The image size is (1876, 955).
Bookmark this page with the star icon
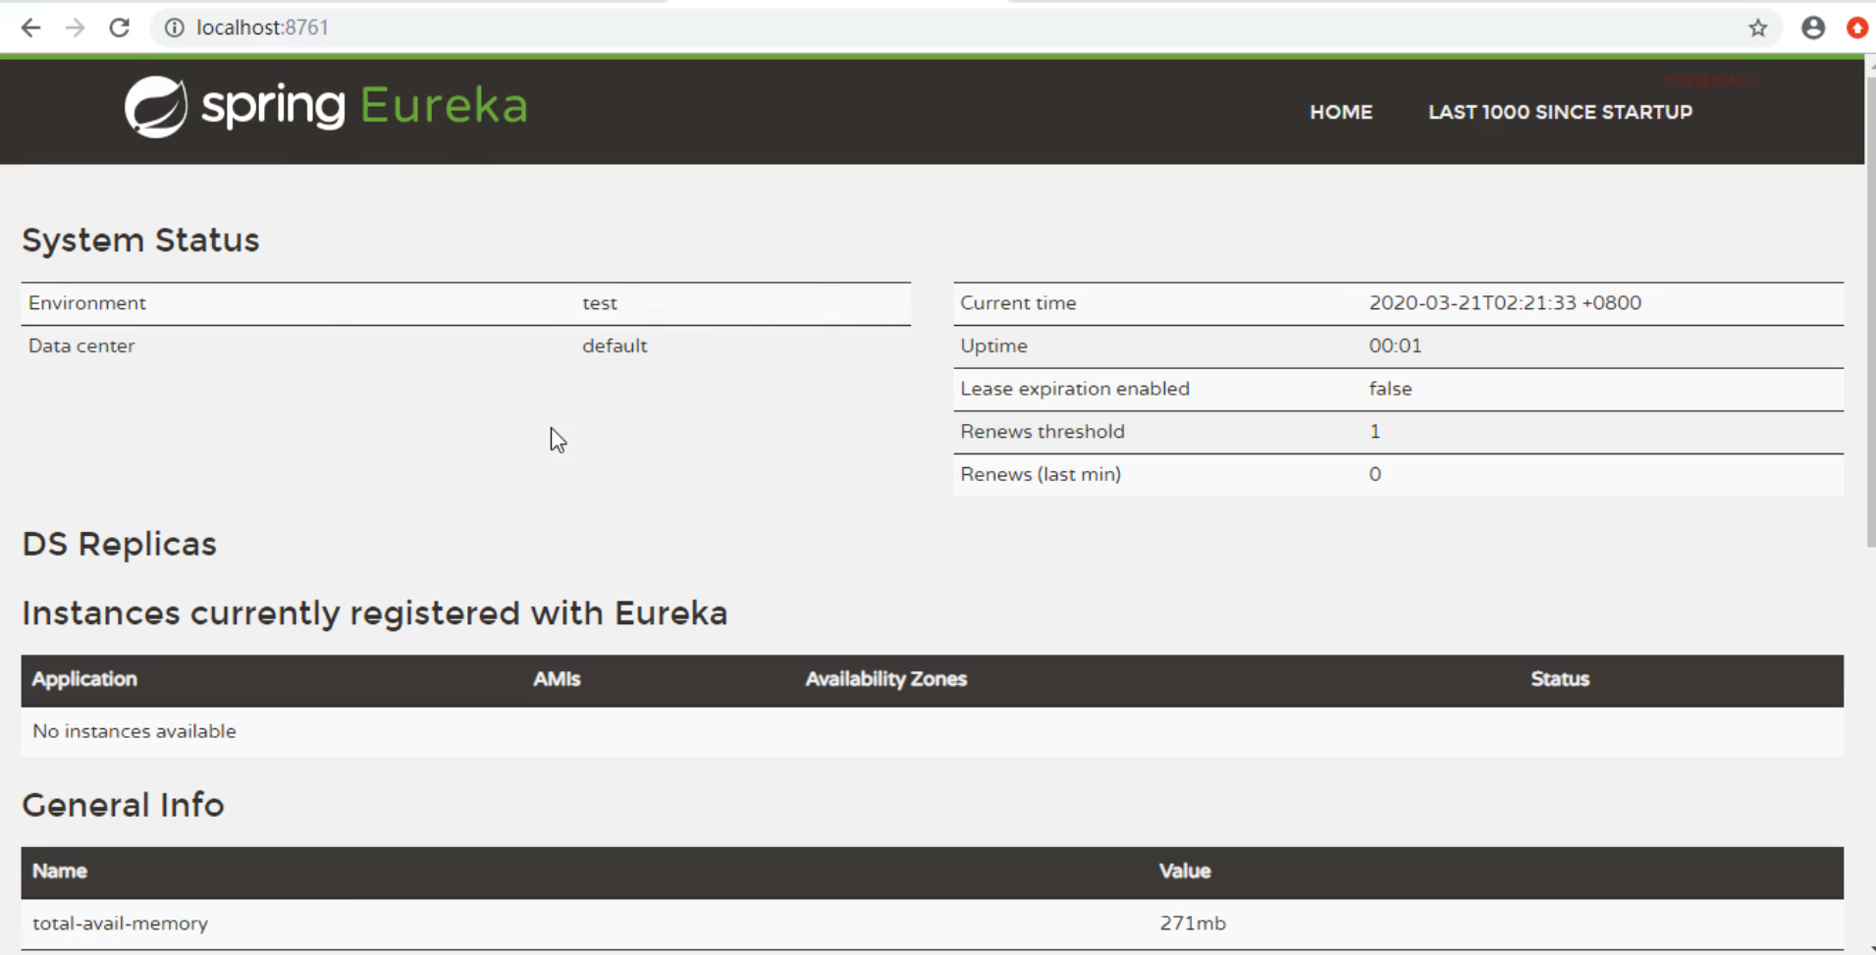[1757, 27]
